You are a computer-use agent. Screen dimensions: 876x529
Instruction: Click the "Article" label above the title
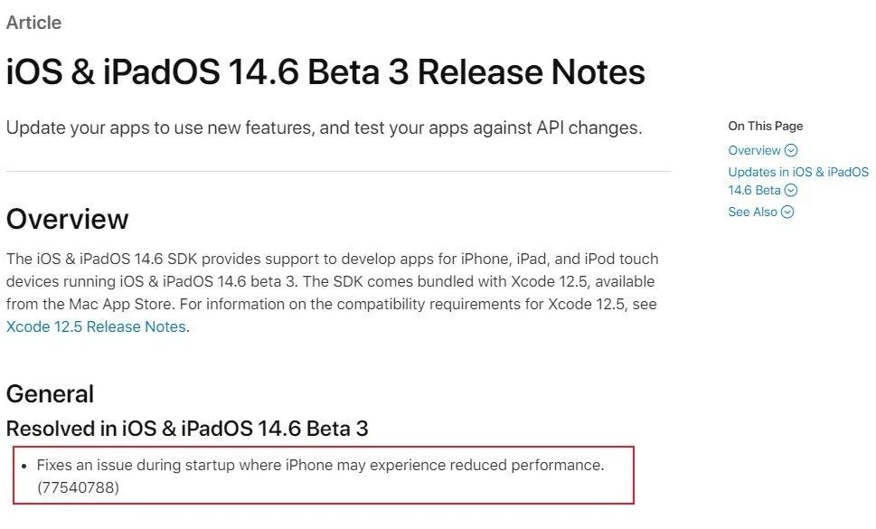33,23
